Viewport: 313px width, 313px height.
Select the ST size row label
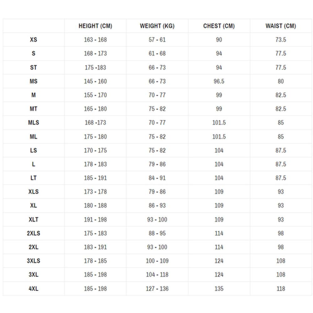tap(33, 67)
